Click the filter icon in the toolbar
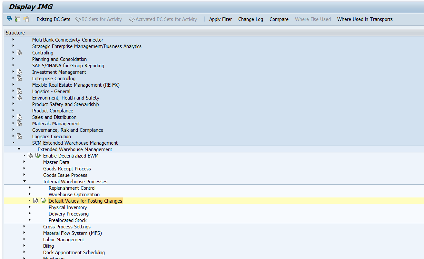This screenshot has width=424, height=259. (x=9, y=19)
